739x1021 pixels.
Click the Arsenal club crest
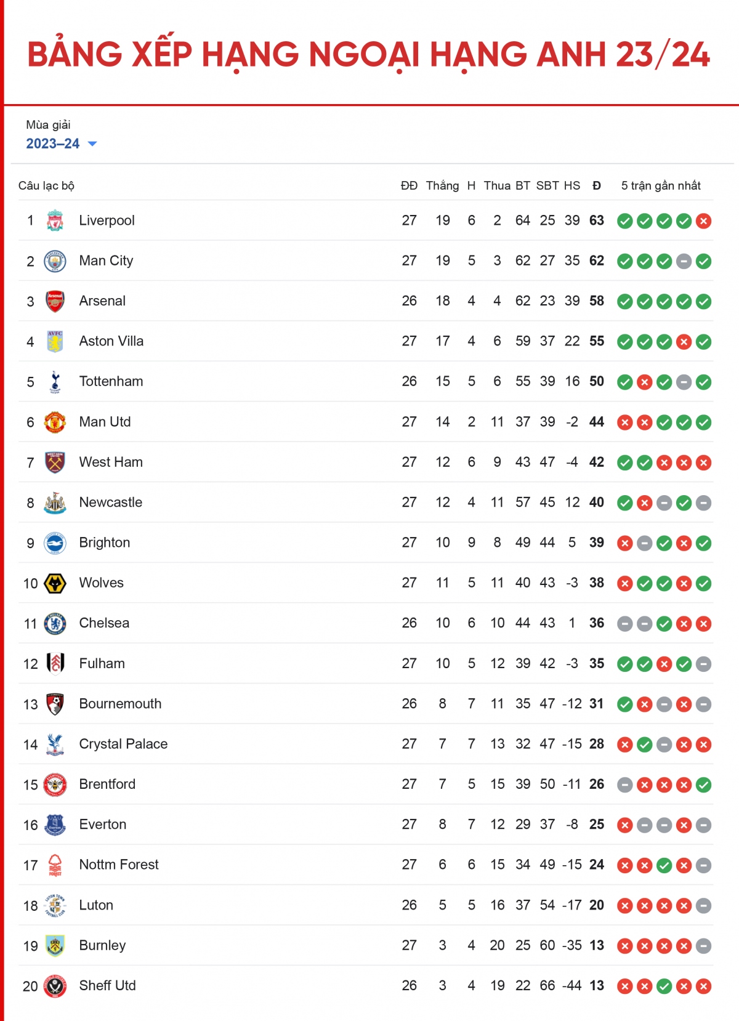pyautogui.click(x=55, y=301)
